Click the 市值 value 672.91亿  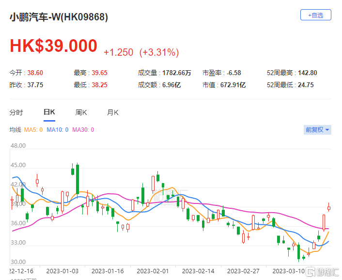pos(233,85)
